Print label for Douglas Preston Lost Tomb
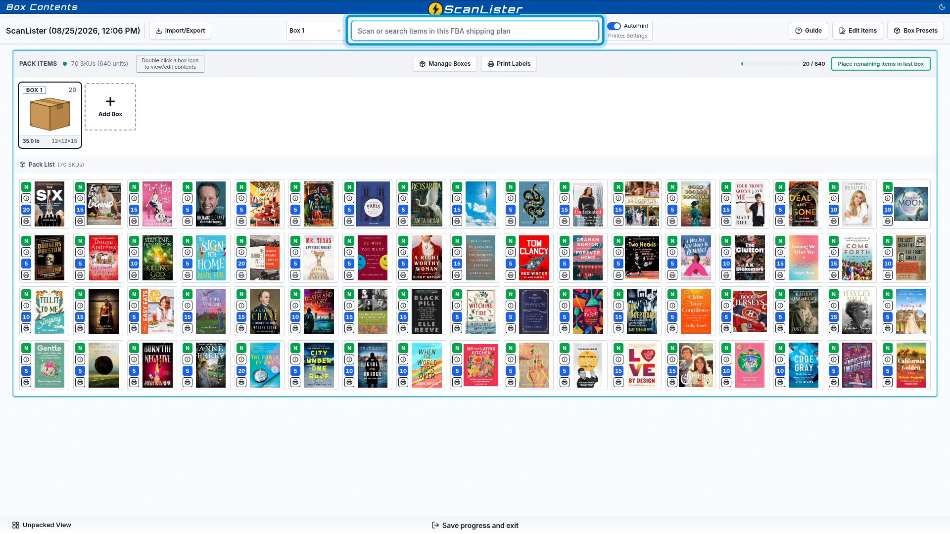950x534 pixels. click(x=26, y=275)
